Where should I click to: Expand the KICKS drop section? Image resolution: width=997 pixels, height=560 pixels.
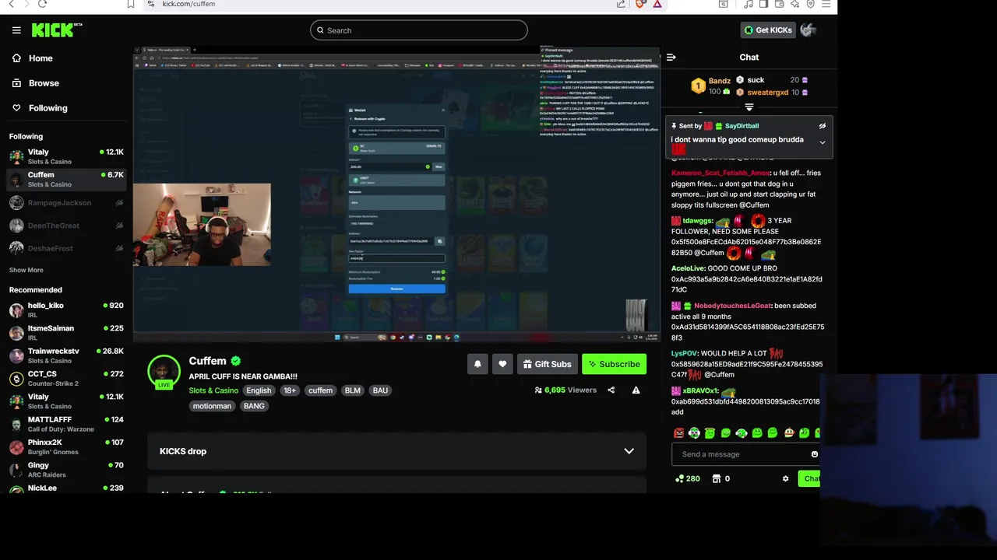point(396,451)
